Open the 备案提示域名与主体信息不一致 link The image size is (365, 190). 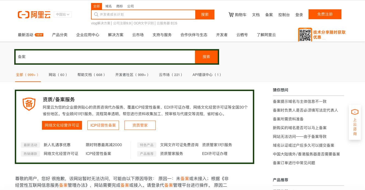[299, 101]
